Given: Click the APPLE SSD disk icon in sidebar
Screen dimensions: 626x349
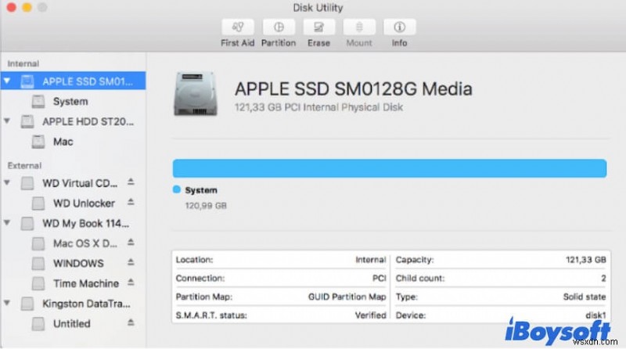Looking at the screenshot, I should coord(27,81).
